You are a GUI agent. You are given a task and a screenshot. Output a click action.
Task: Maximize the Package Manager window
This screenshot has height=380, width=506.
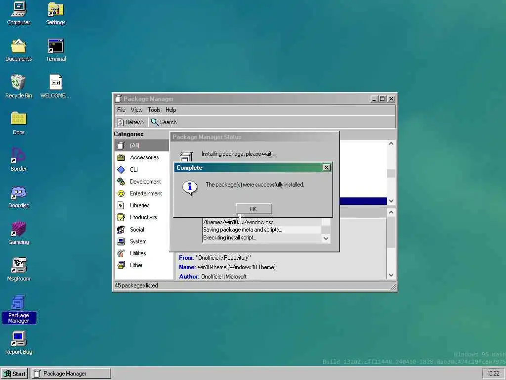(x=382, y=99)
